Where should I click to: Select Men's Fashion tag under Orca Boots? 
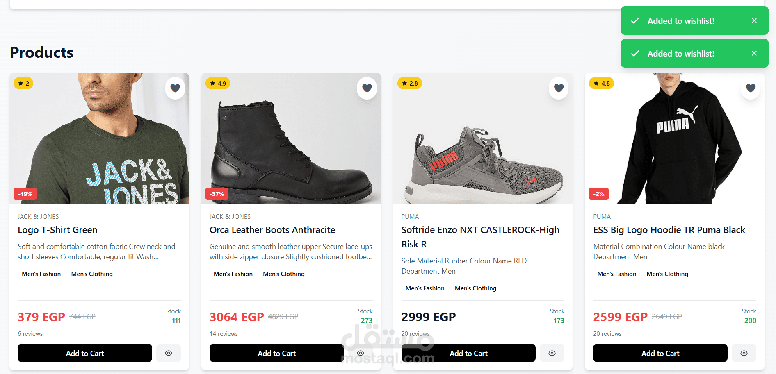[x=233, y=274]
